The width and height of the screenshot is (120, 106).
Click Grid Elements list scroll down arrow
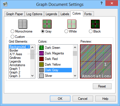33,76
